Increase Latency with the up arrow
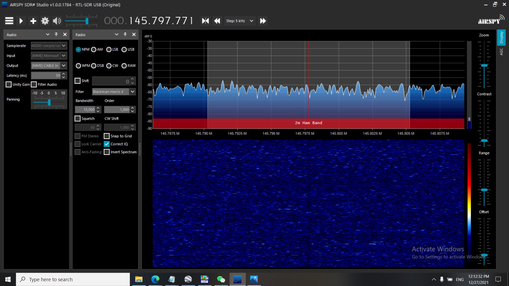This screenshot has width=509, height=286. (64, 74)
